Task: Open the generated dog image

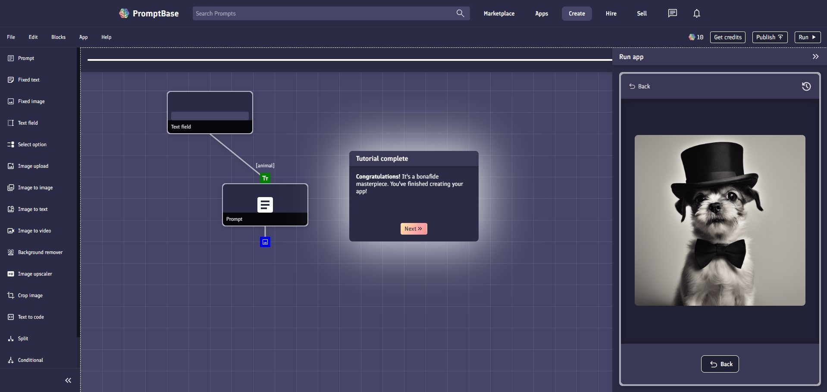Action: [720, 220]
